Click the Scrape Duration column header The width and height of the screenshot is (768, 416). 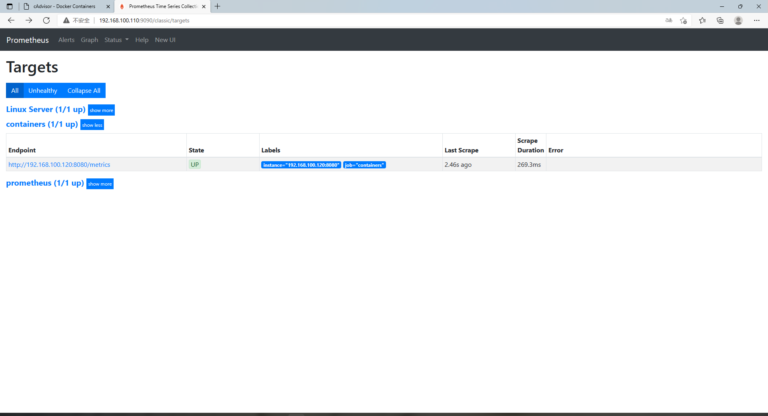click(530, 145)
